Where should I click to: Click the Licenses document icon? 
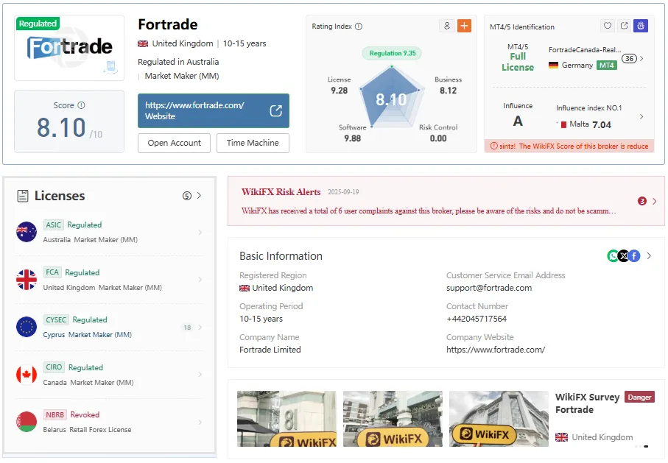(x=23, y=196)
